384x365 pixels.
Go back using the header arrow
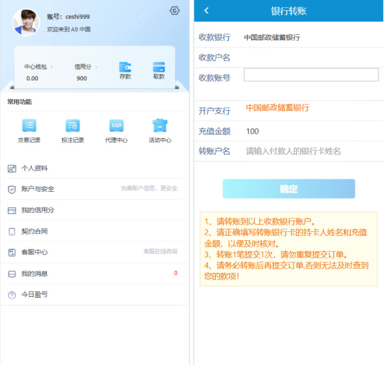pos(207,11)
